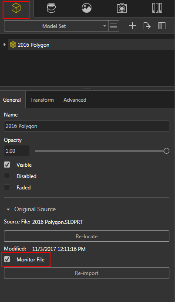Switch to the Appearances bucket icon tab

(51, 8)
